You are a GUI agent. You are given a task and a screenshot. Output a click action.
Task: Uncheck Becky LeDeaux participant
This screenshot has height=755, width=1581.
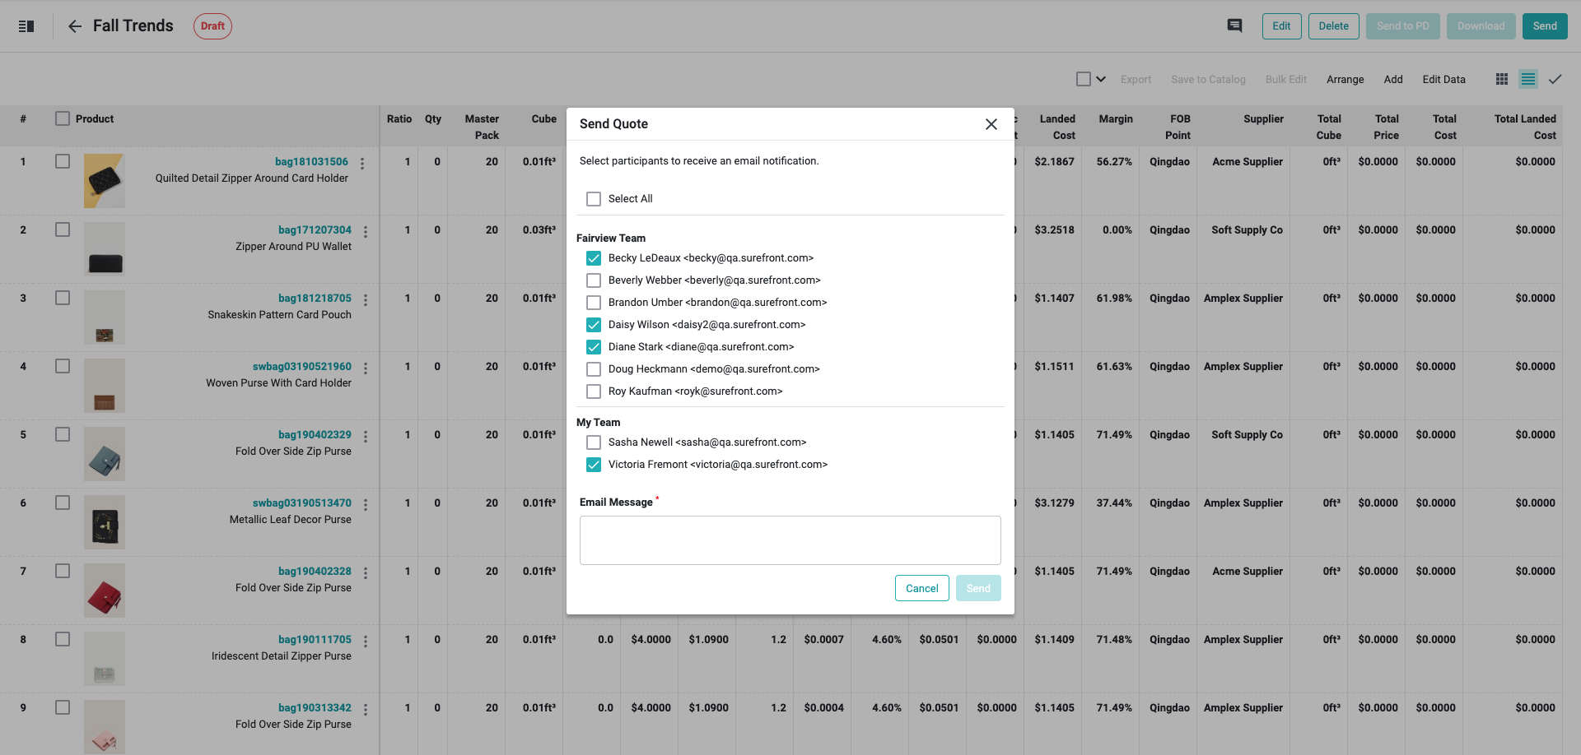pyautogui.click(x=594, y=258)
